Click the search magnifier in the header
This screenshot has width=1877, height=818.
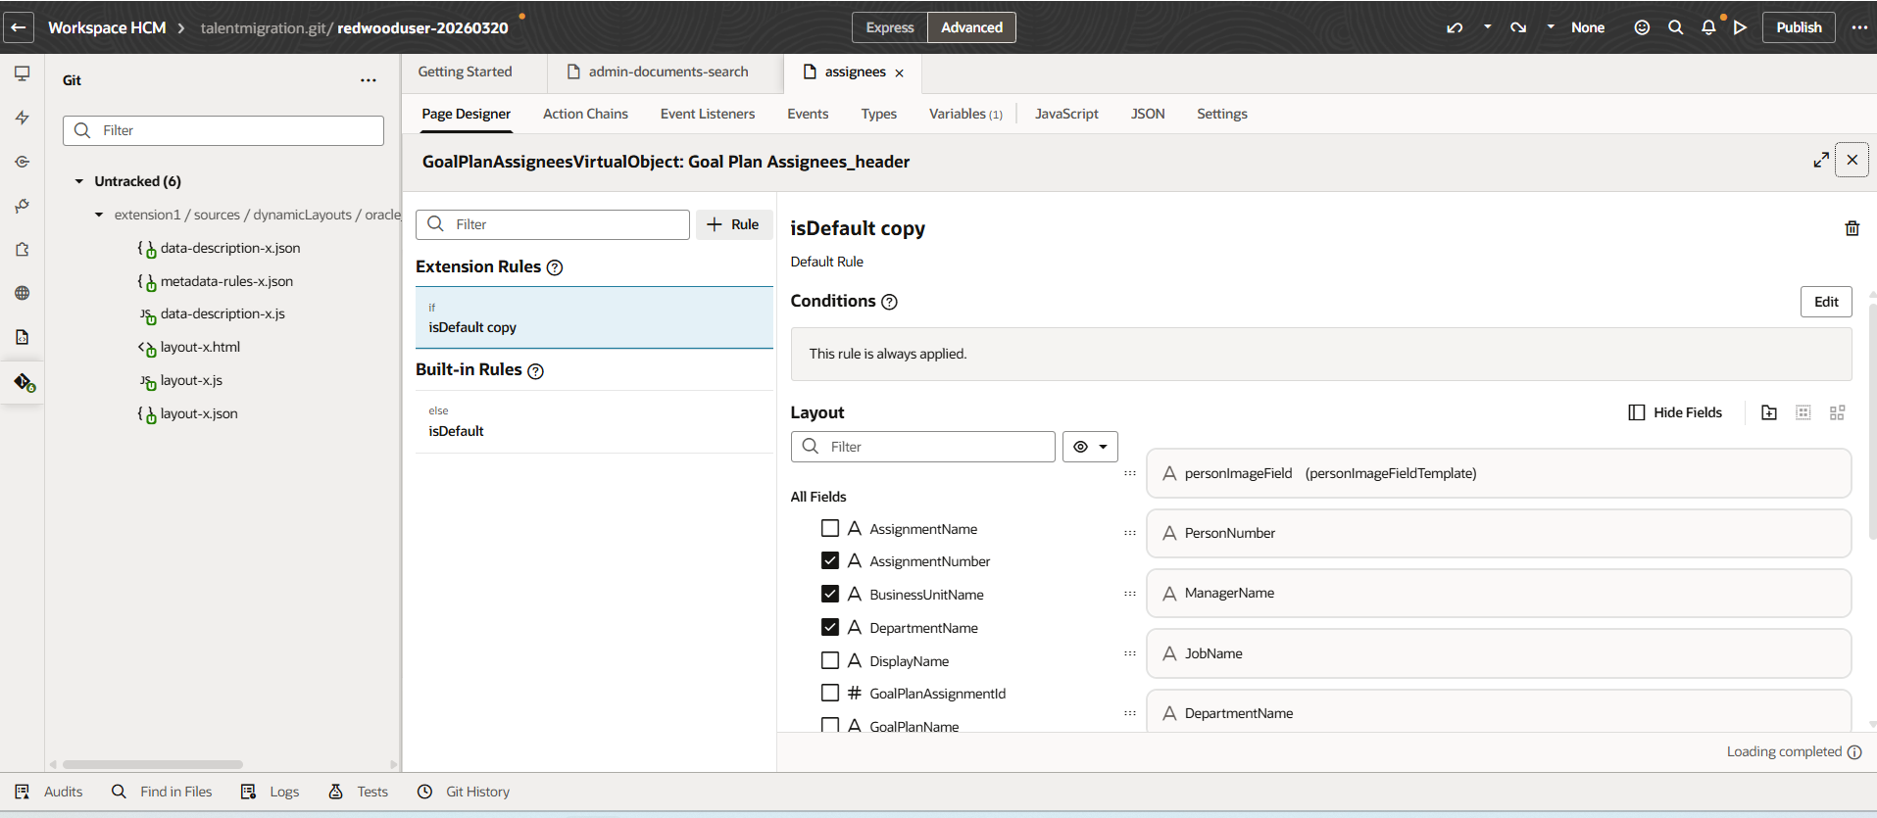pyautogui.click(x=1676, y=27)
